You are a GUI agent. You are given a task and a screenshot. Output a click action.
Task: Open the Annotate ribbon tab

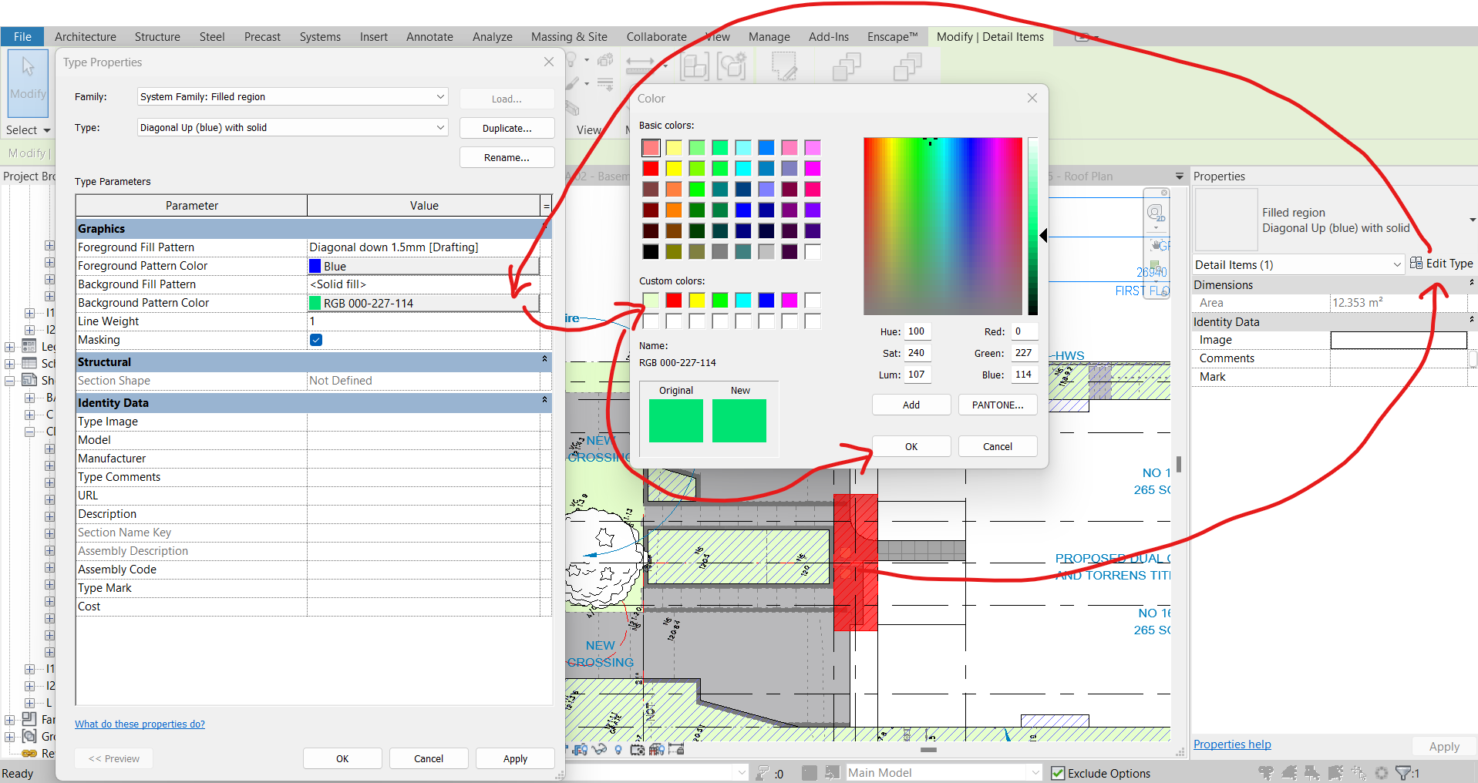coord(429,37)
